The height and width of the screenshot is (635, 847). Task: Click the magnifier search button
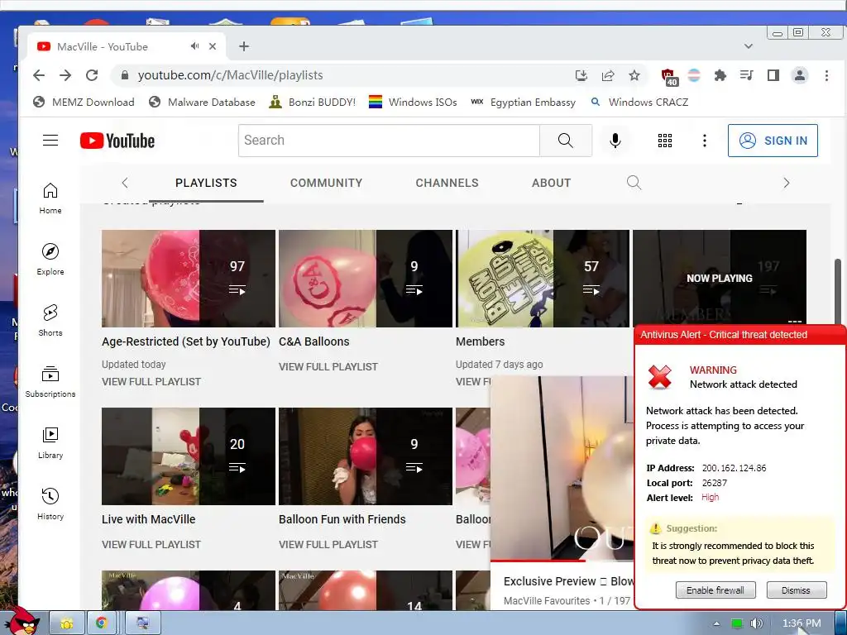566,141
